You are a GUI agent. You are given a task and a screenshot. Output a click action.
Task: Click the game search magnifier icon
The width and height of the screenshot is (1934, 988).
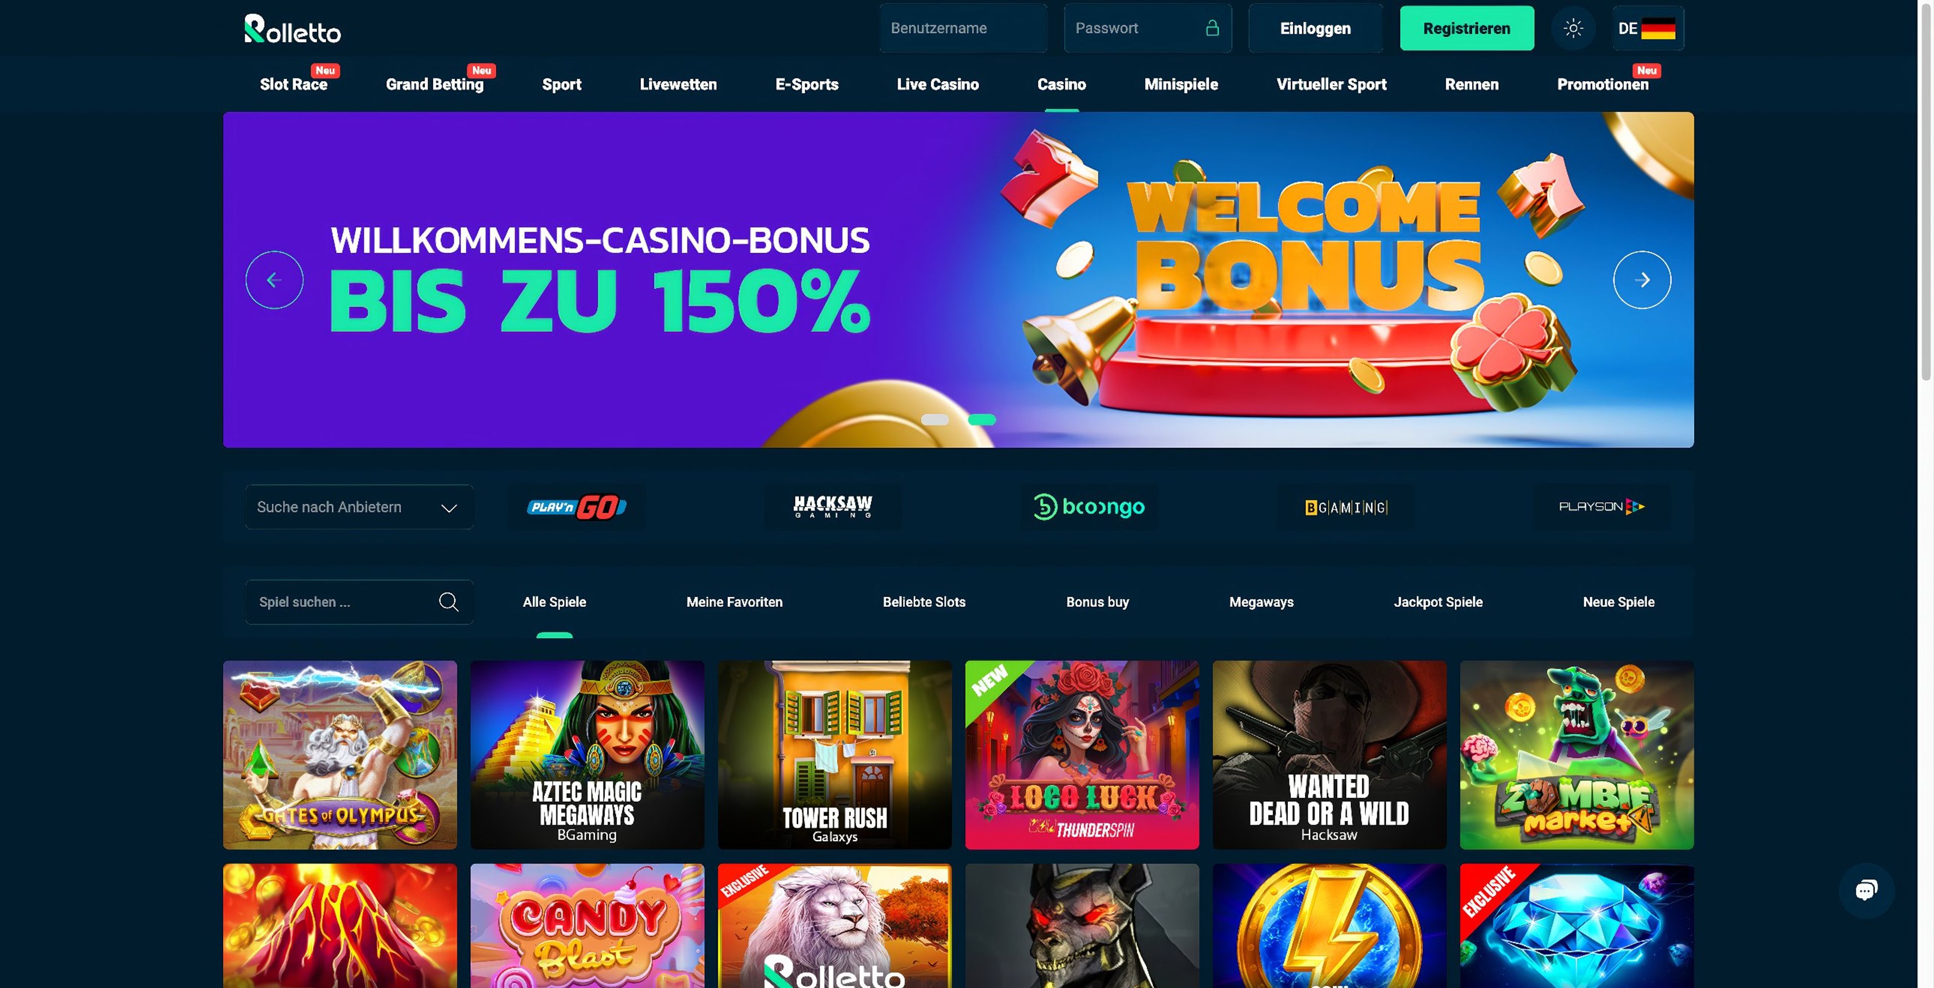[x=448, y=602]
